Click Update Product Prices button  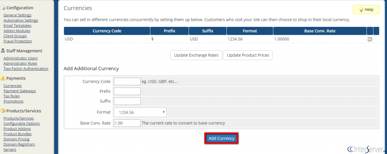[x=248, y=55]
